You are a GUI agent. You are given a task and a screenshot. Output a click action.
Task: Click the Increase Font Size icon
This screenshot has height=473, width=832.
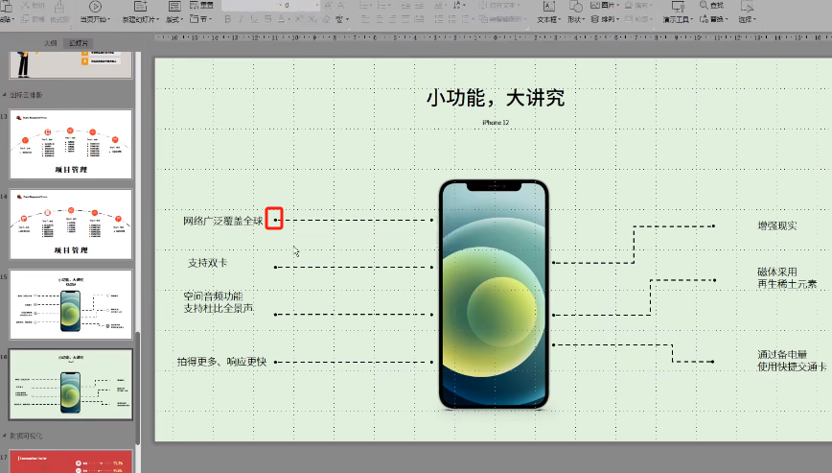[x=328, y=6]
